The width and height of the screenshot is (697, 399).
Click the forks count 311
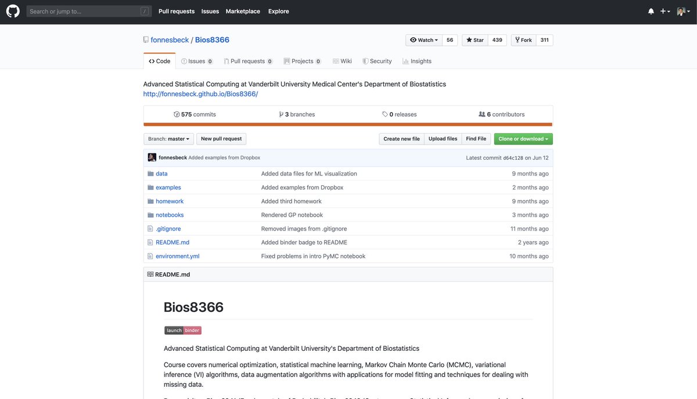544,40
